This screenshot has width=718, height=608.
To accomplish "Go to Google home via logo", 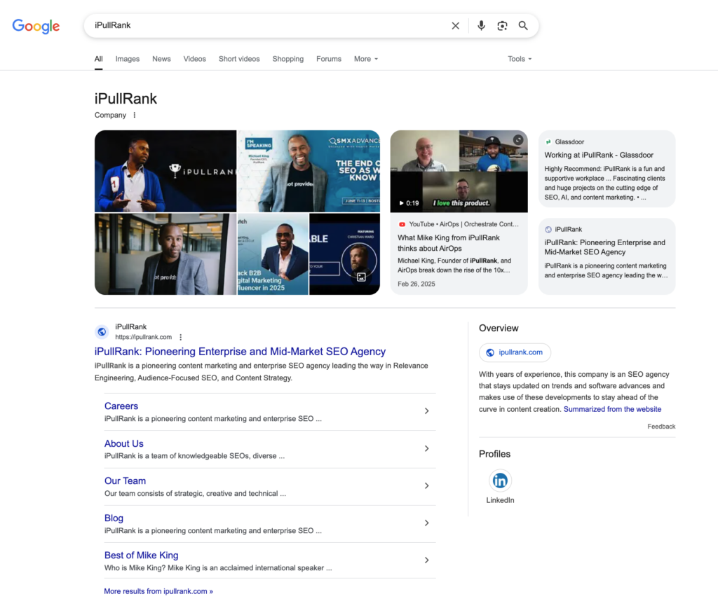I will 36,27.
